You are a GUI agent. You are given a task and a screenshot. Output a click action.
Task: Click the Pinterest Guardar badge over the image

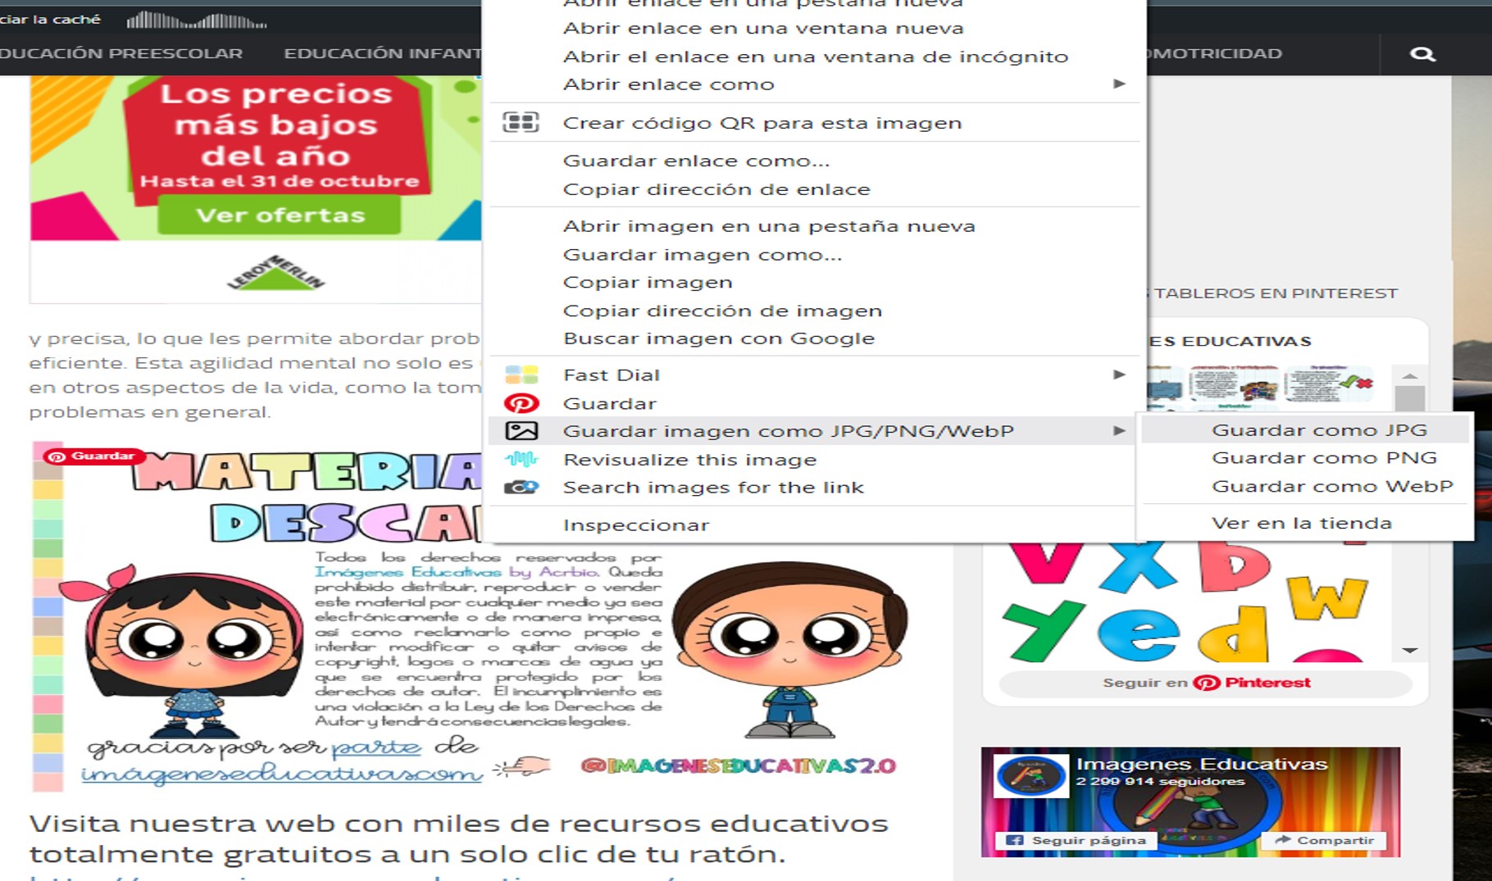point(93,456)
